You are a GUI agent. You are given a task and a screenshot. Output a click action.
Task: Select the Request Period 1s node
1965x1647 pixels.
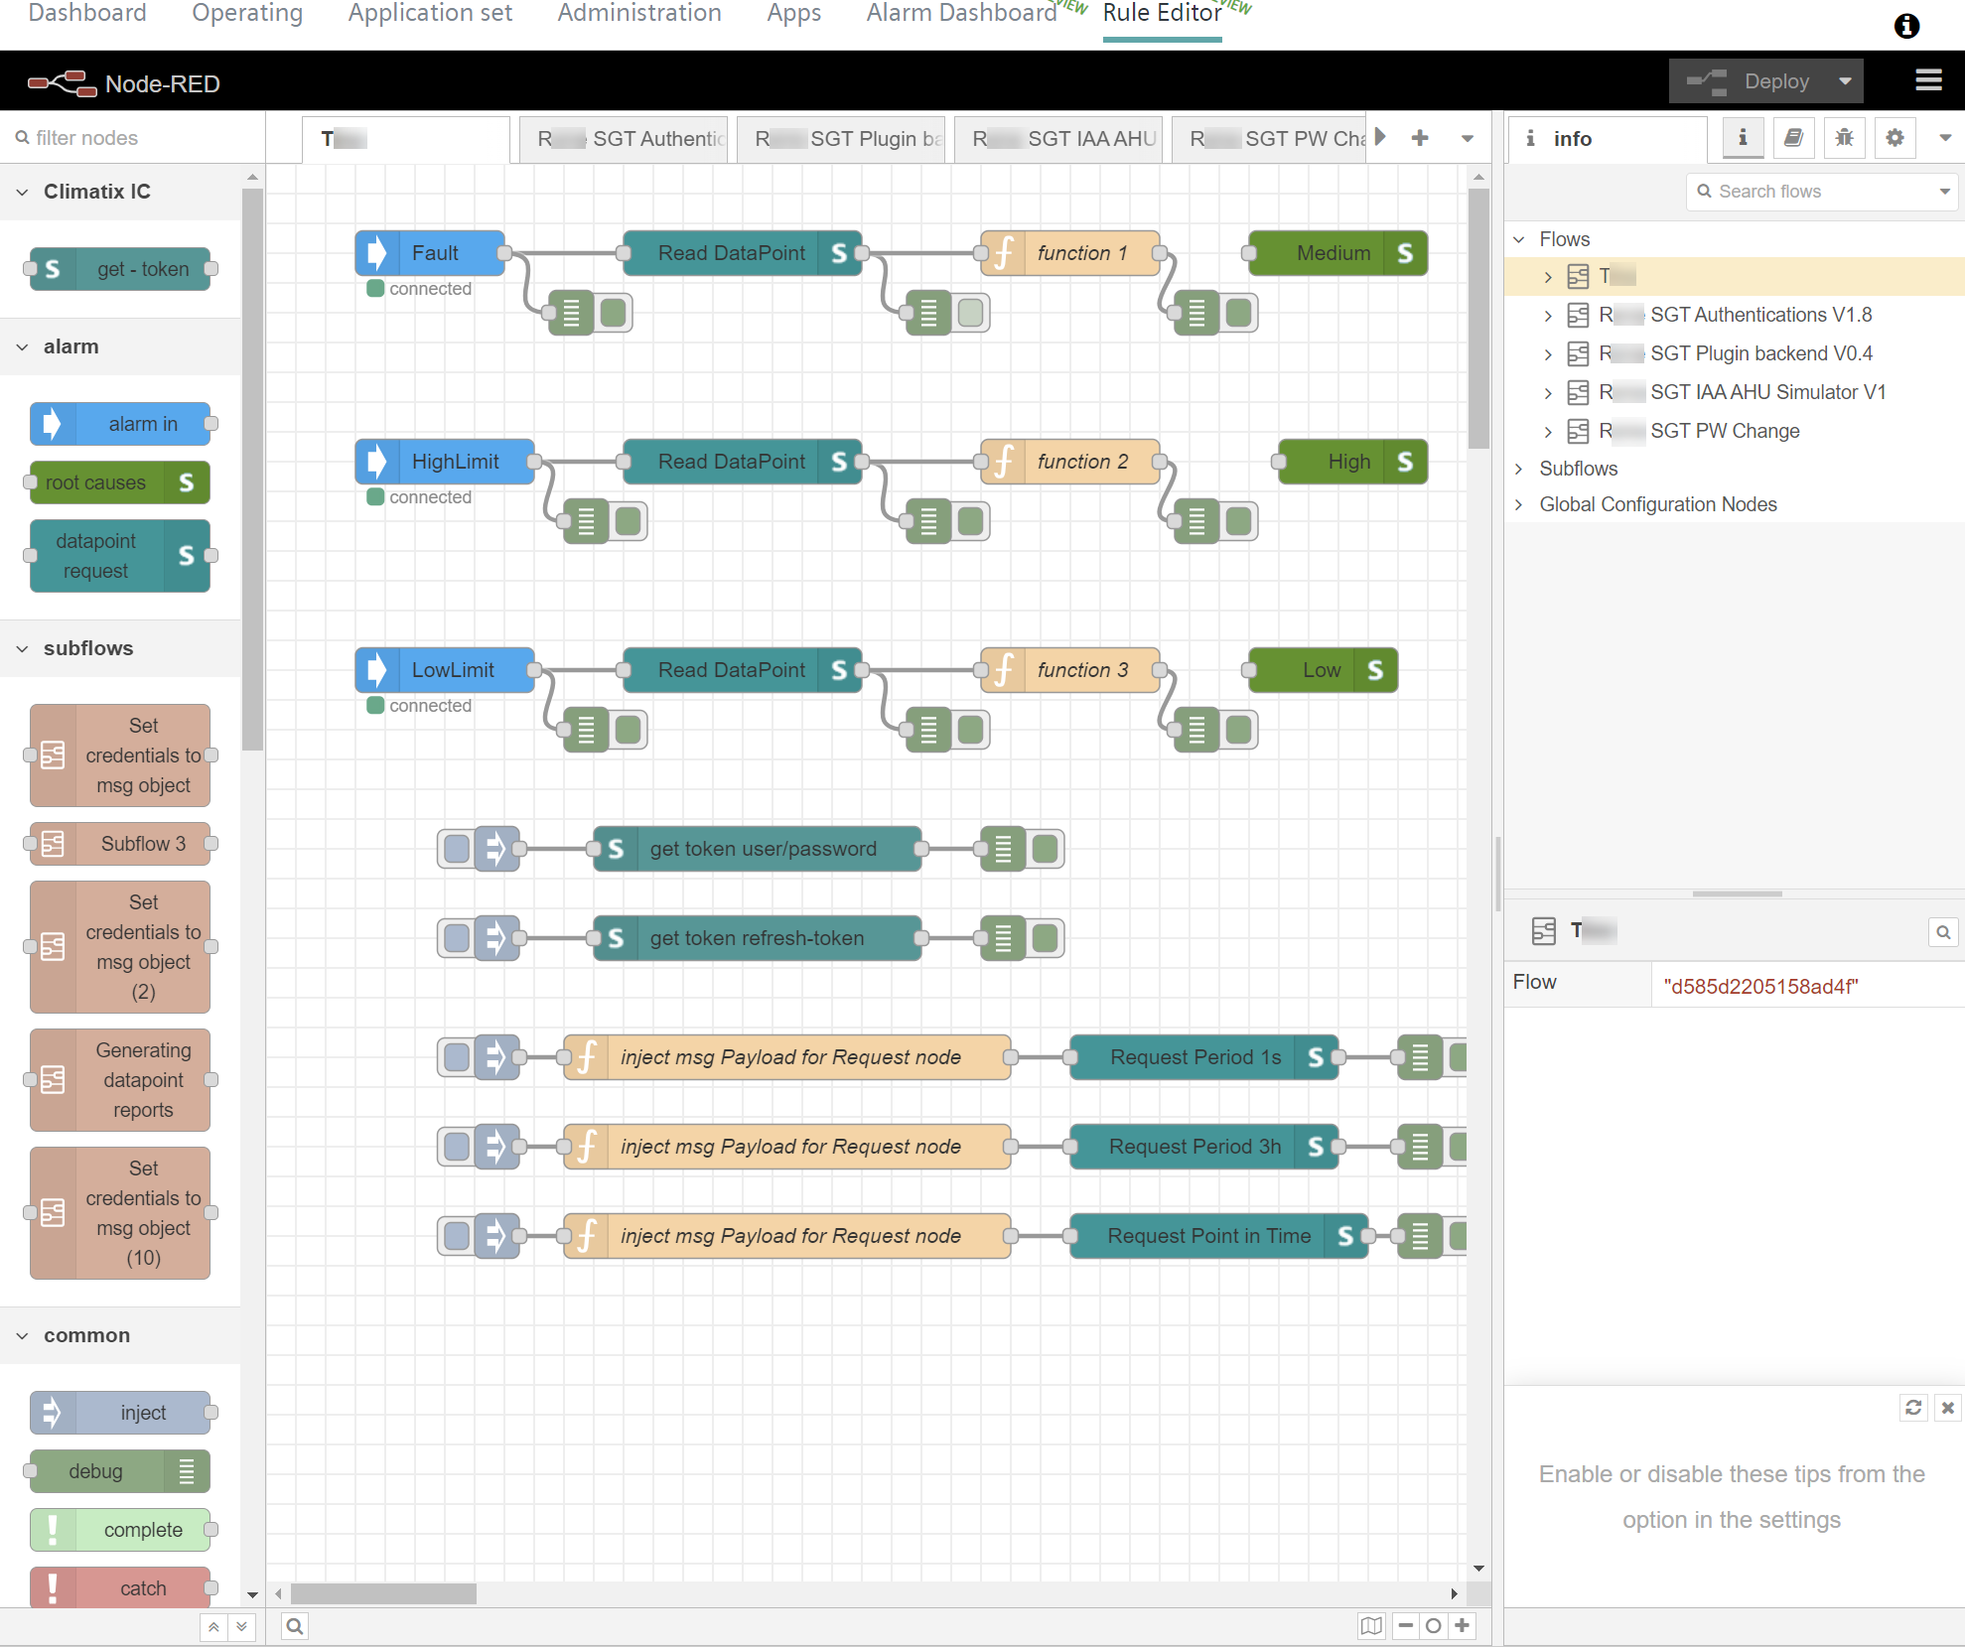coord(1204,1057)
